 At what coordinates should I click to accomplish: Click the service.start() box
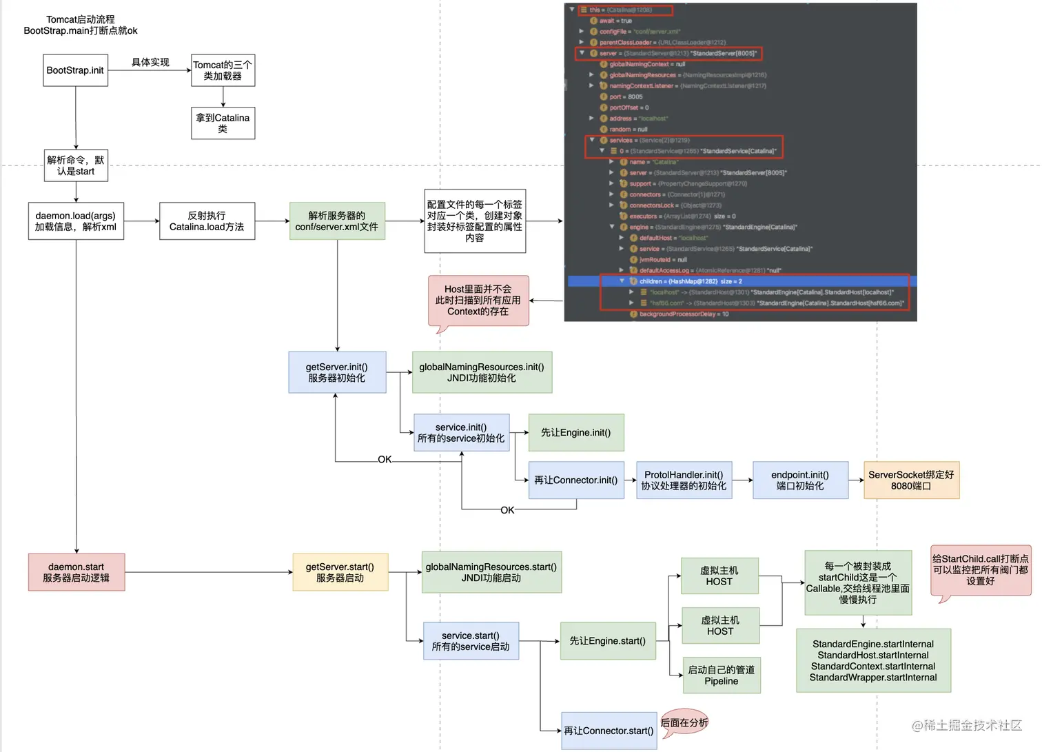tap(471, 641)
